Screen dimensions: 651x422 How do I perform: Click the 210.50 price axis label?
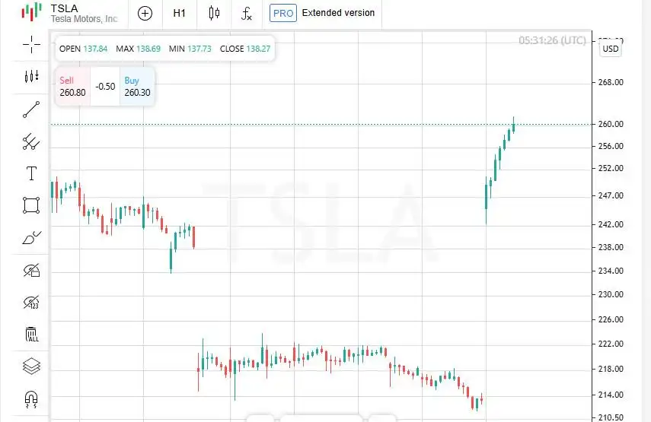coord(611,417)
